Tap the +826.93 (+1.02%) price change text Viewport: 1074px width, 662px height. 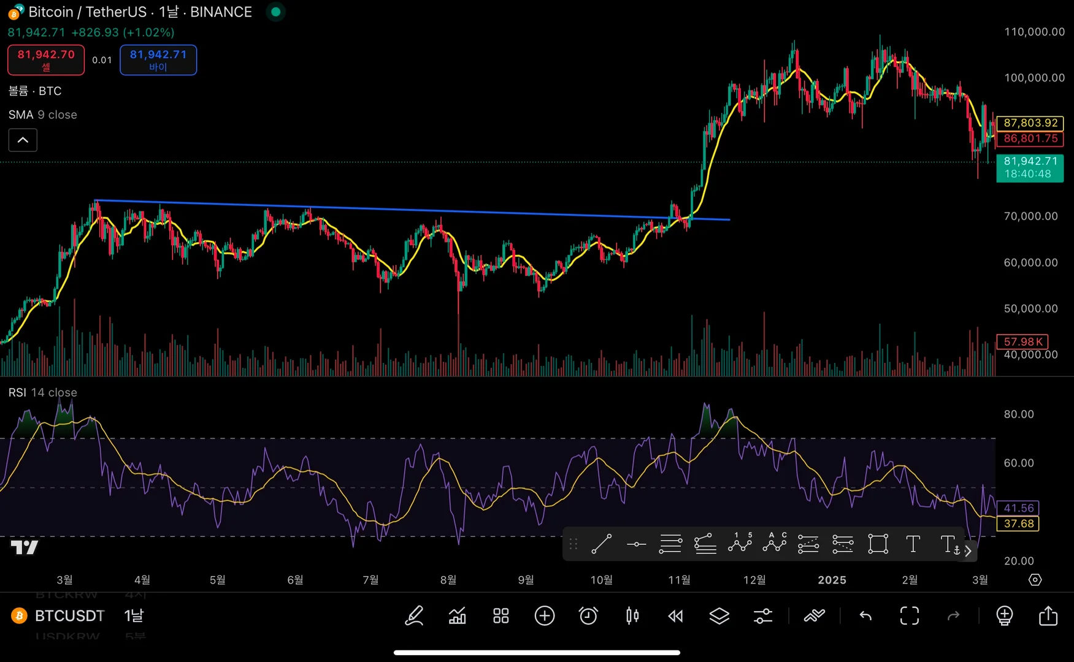pos(123,32)
